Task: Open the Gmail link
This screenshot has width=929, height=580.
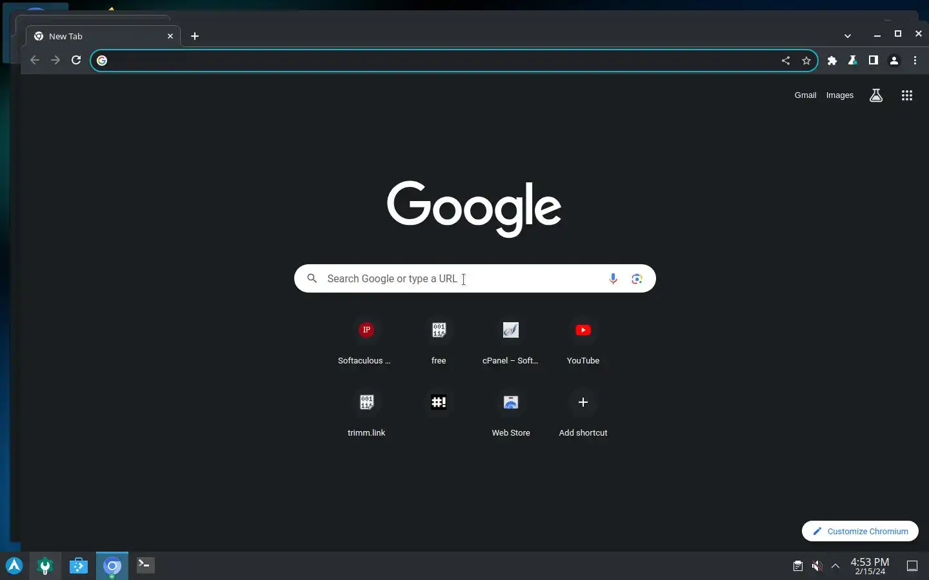Action: 806,95
